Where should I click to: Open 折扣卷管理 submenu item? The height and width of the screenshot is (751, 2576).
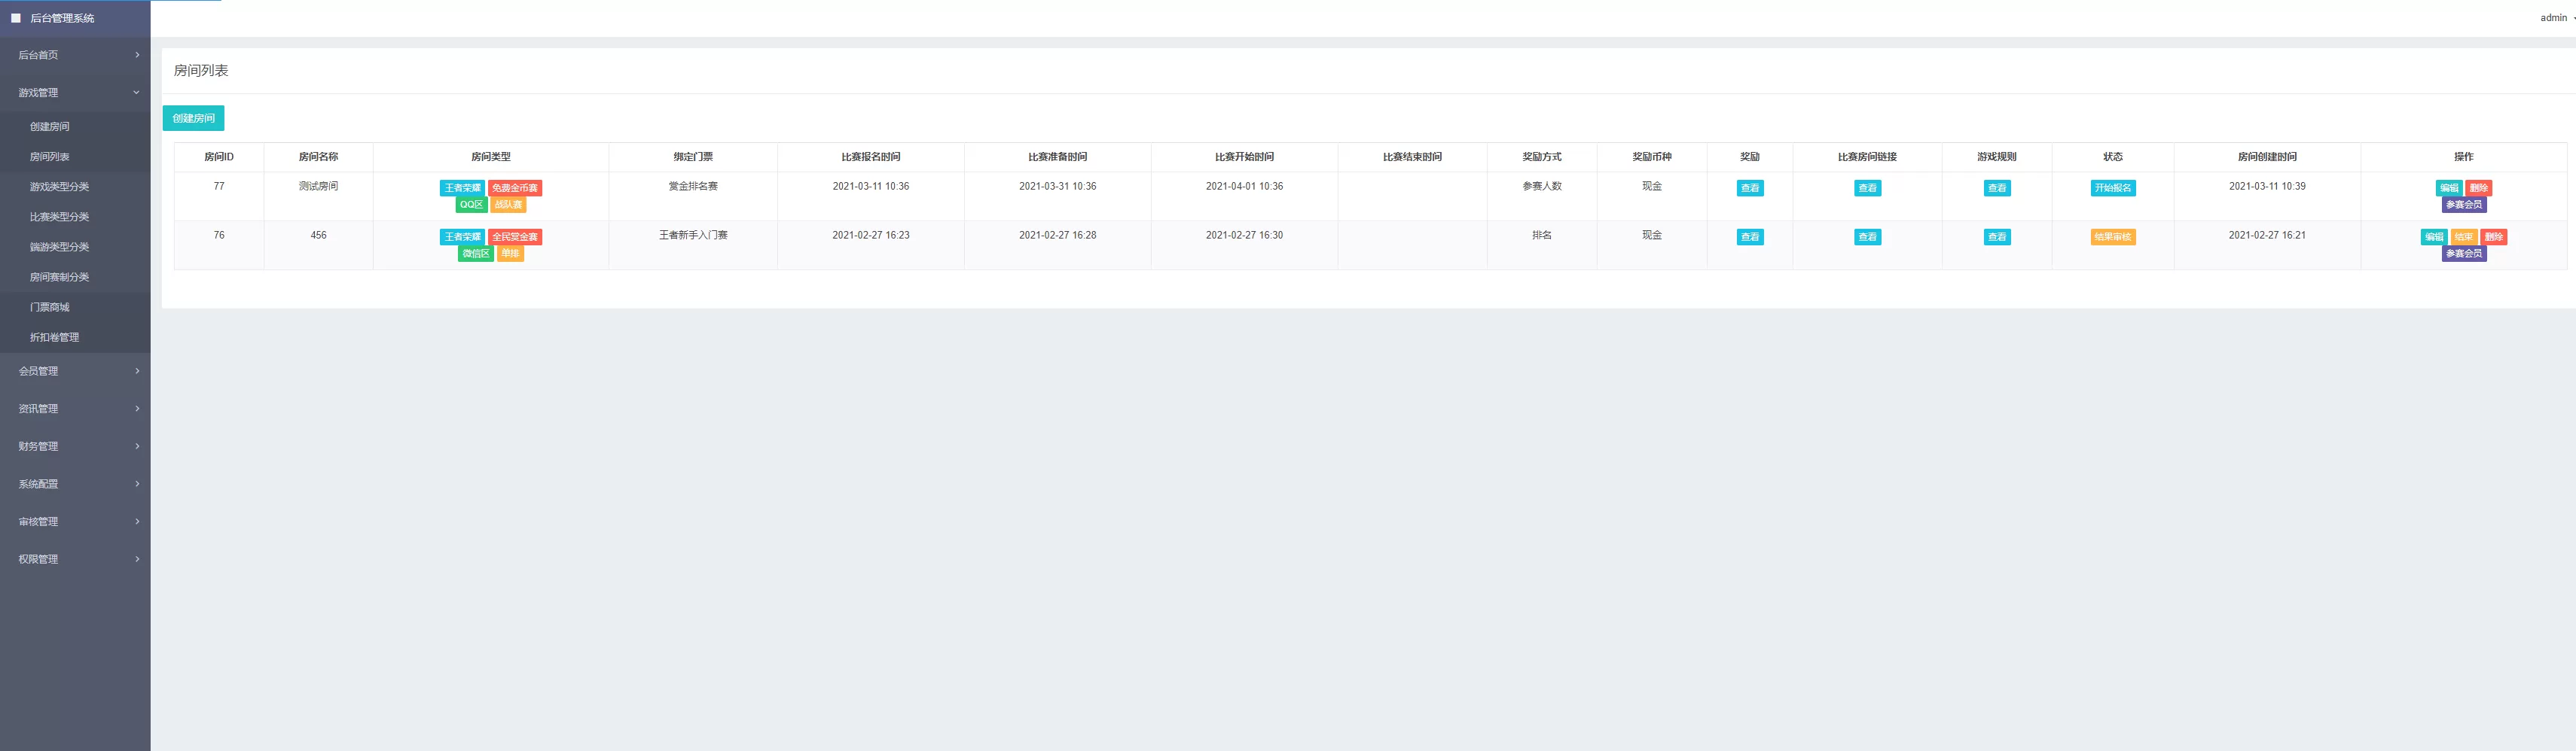click(54, 338)
